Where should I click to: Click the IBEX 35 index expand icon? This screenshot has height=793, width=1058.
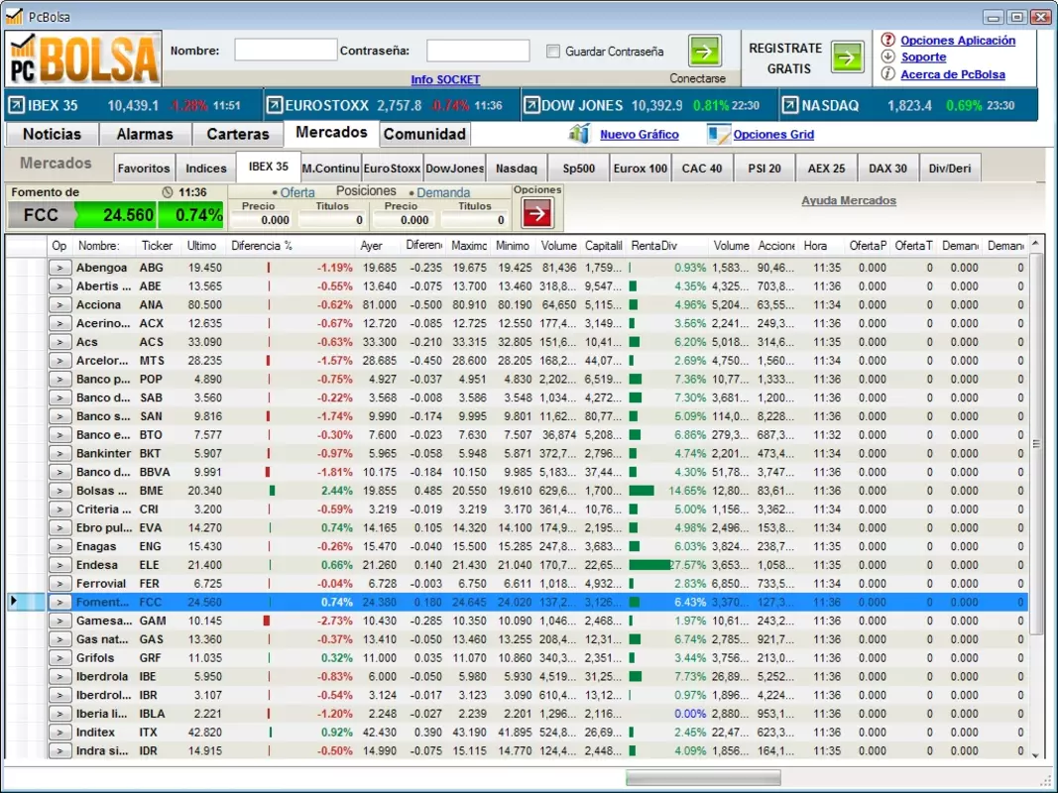(x=16, y=105)
